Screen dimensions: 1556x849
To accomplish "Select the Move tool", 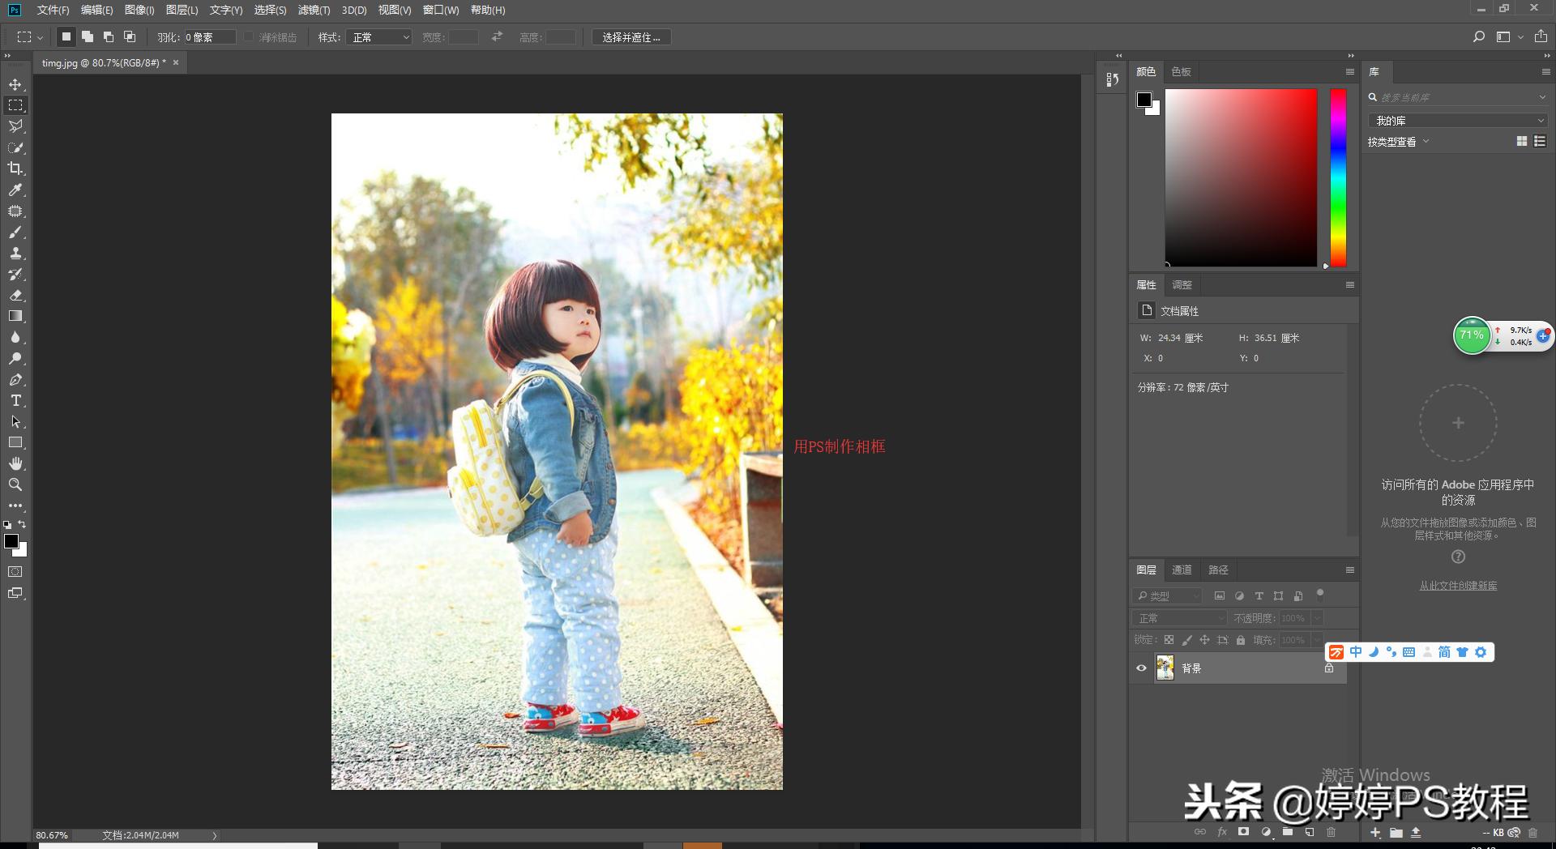I will (x=15, y=84).
